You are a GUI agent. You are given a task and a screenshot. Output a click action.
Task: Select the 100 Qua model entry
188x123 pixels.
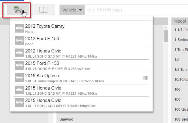pyautogui.click(x=181, y=109)
